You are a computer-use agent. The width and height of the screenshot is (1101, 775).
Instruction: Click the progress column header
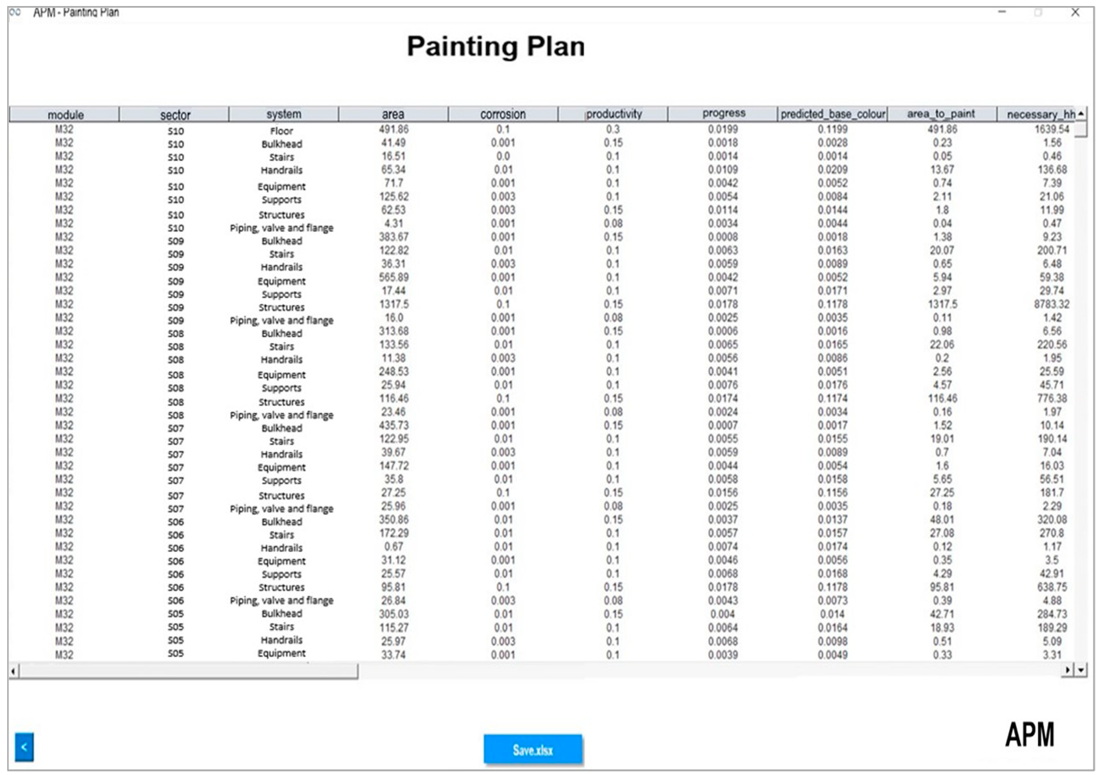pyautogui.click(x=723, y=114)
